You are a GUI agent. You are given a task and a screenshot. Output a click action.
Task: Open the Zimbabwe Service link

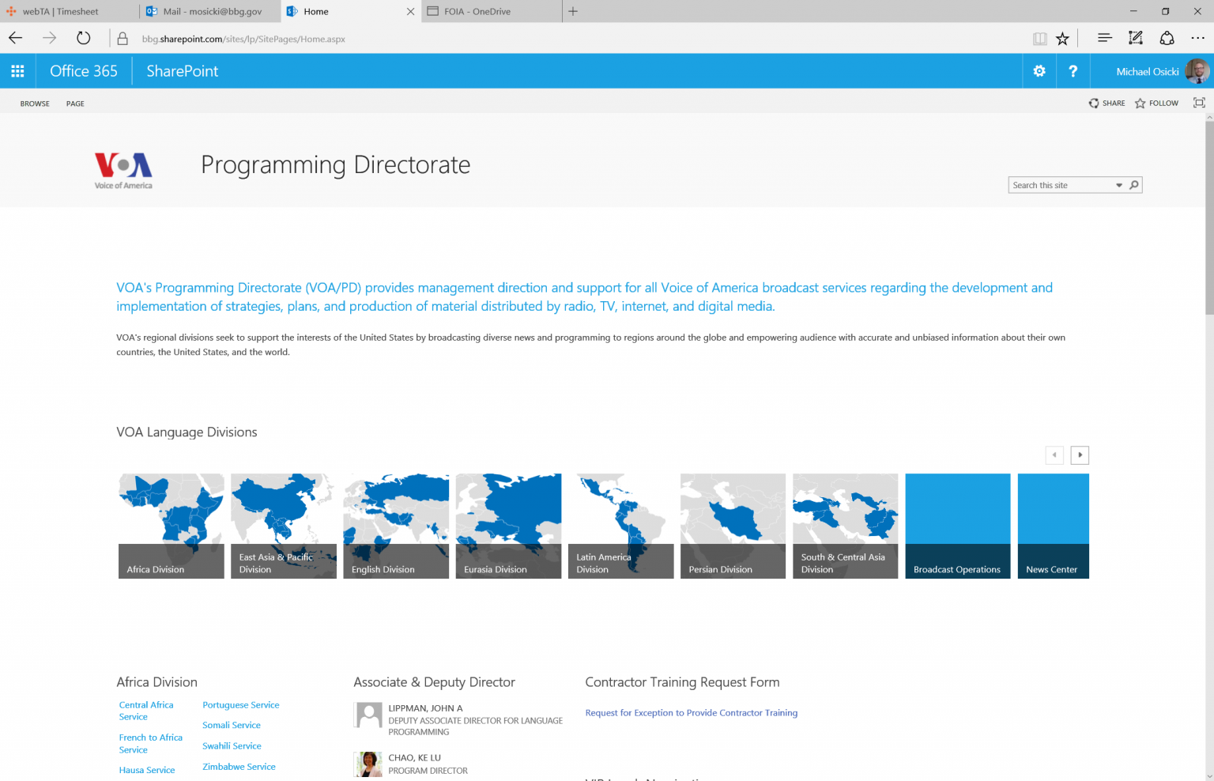click(x=239, y=766)
